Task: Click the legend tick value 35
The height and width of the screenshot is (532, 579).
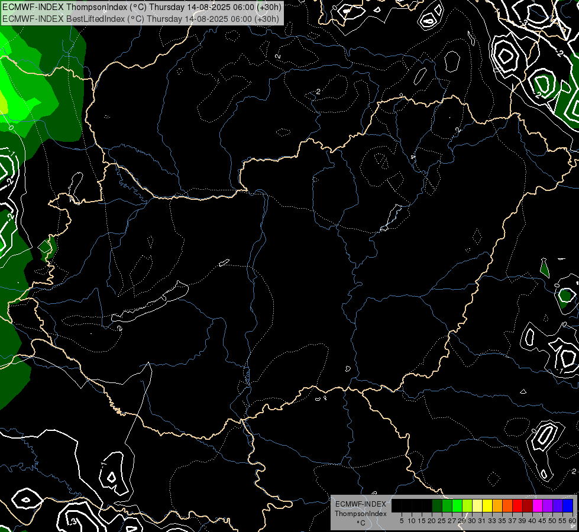Action: coord(502,521)
